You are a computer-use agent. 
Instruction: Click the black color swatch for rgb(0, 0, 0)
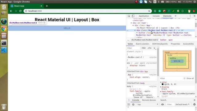(x=163, y=84)
